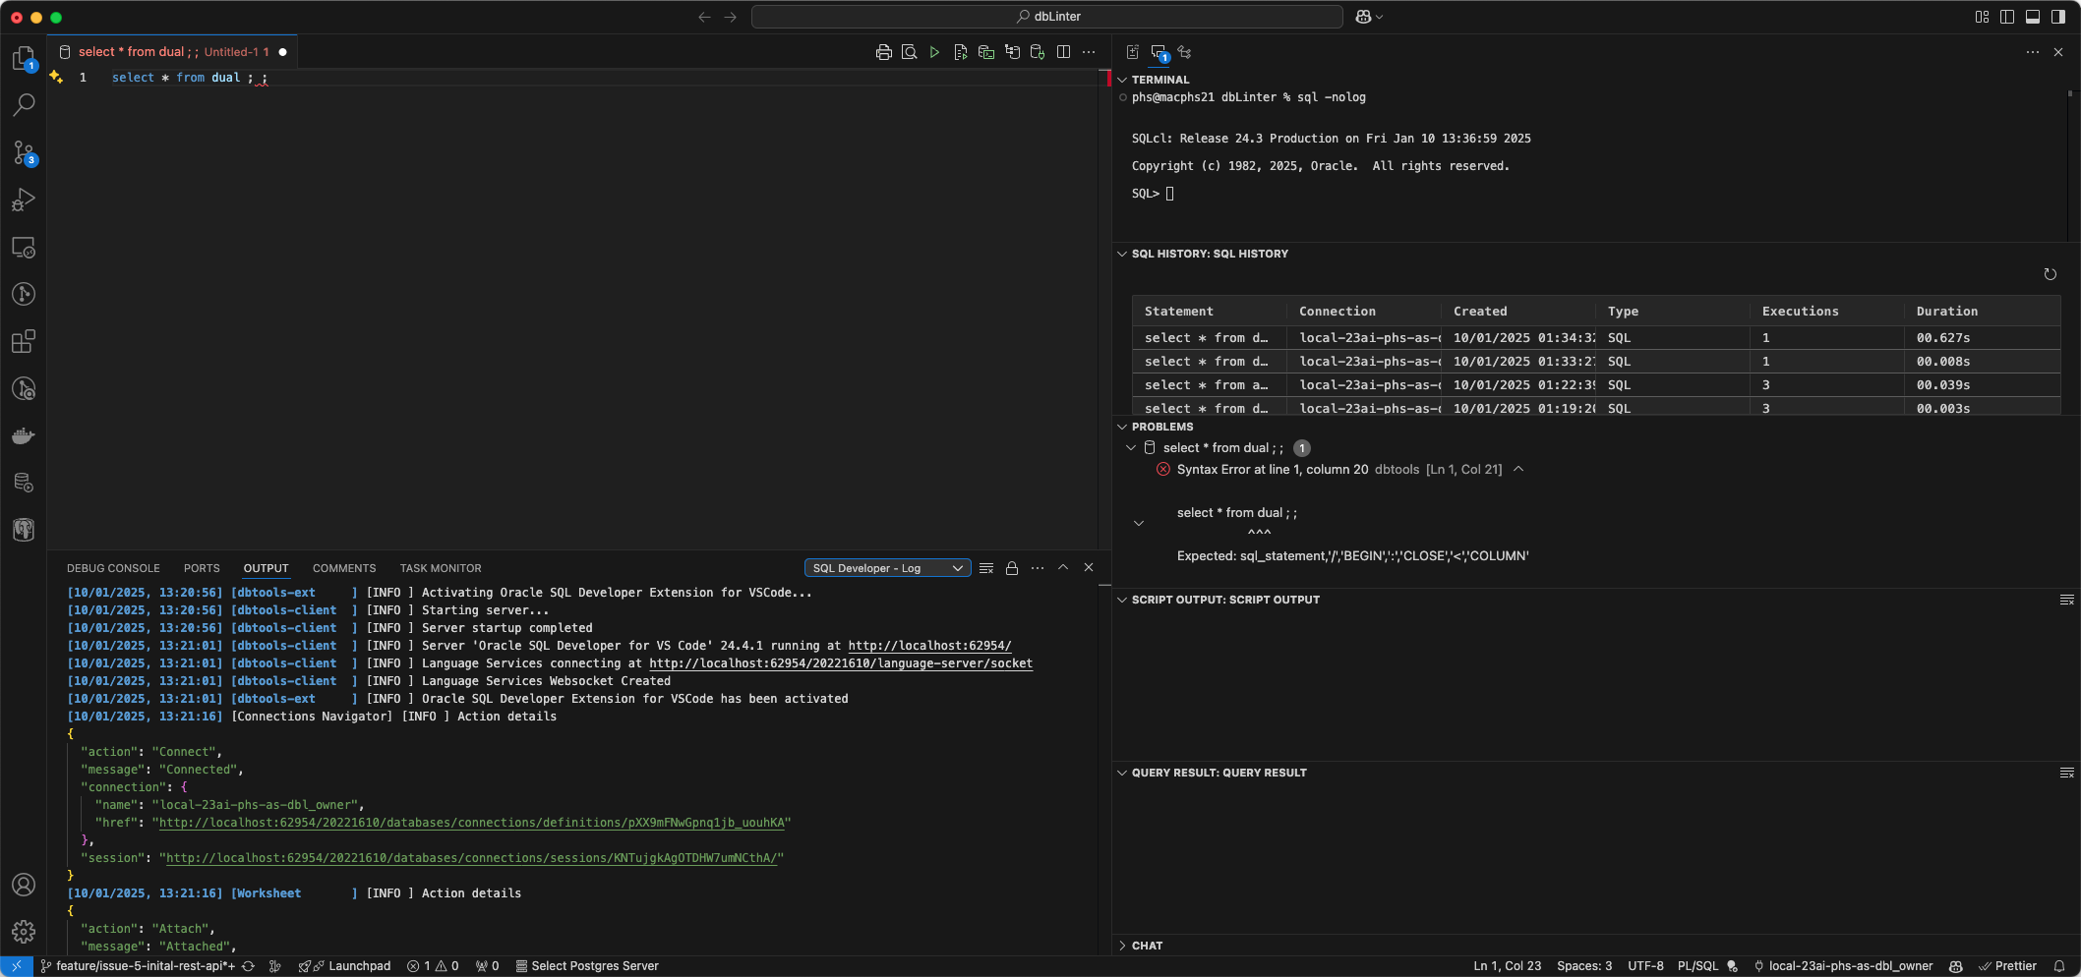The image size is (2081, 977).
Task: Expand the CHAT section
Action: pyautogui.click(x=1122, y=946)
